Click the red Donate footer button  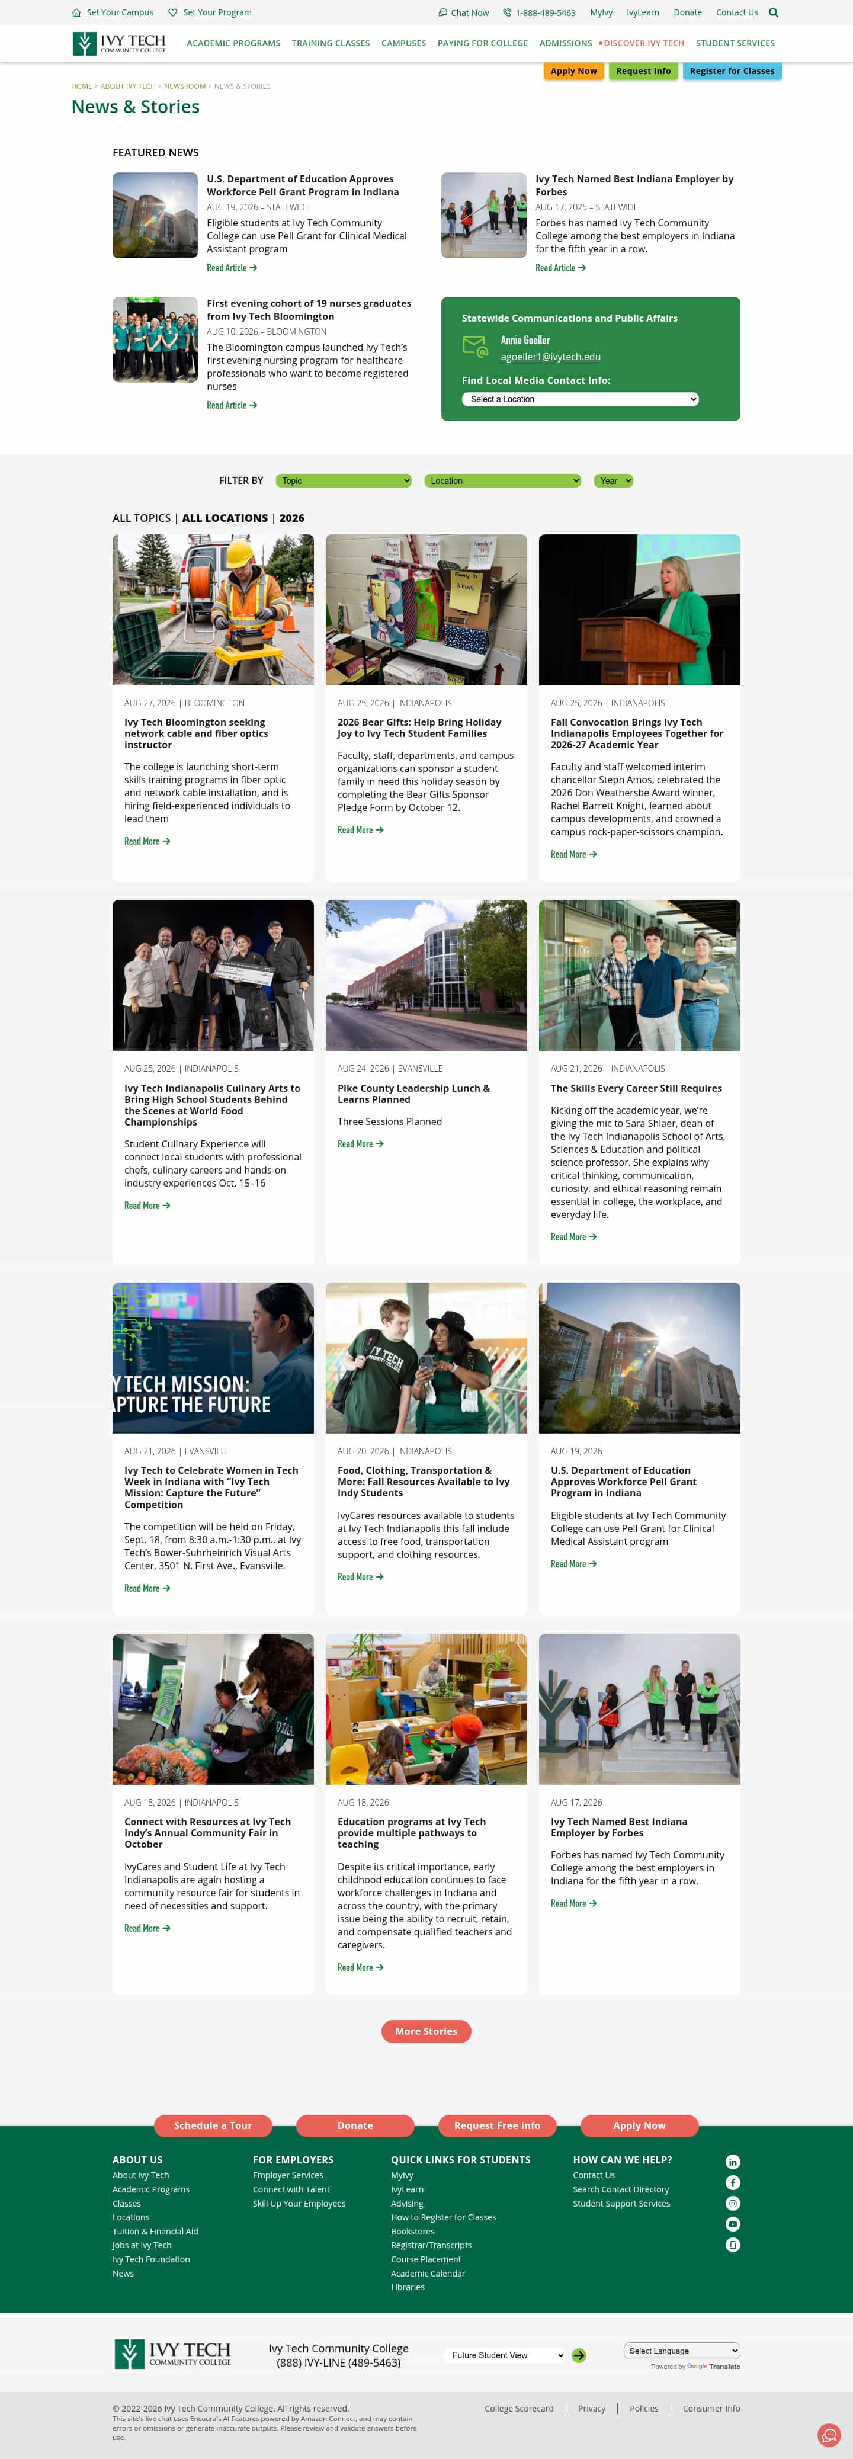click(355, 2126)
